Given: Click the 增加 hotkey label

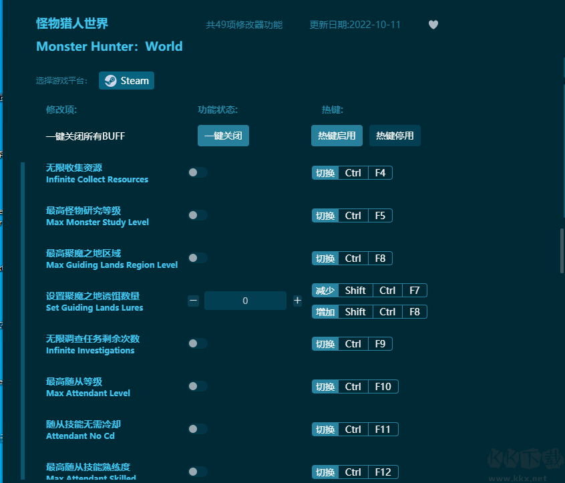Looking at the screenshot, I should point(325,311).
